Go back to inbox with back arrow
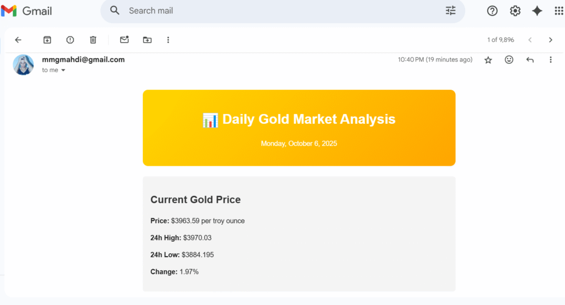Screen dimensions: 565x305 [18, 40]
